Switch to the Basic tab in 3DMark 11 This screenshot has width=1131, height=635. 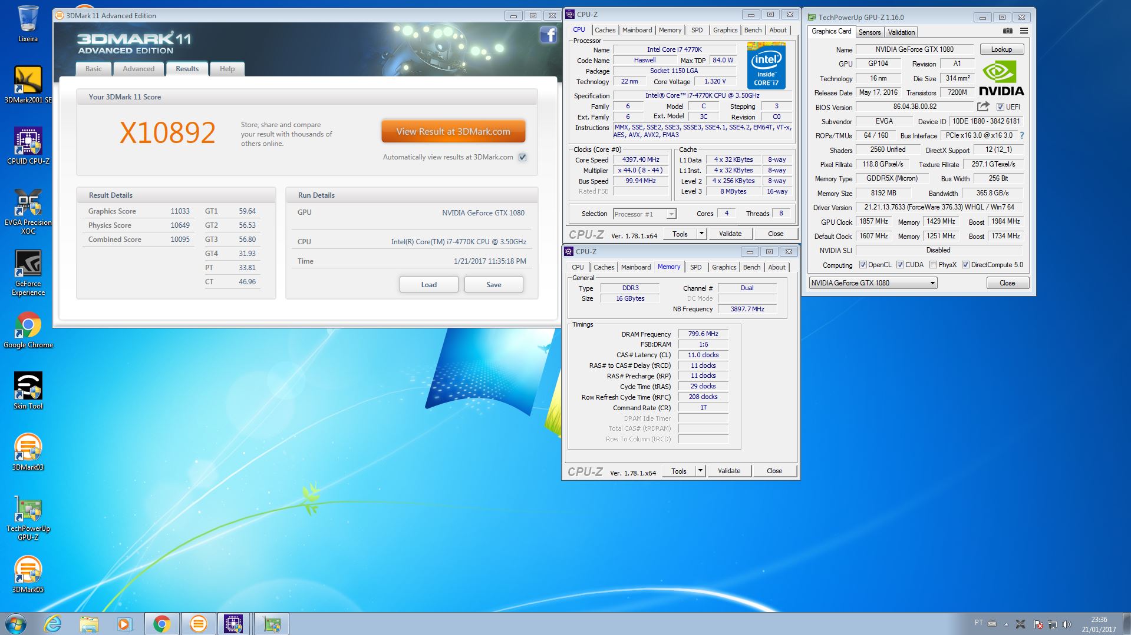[x=94, y=69]
